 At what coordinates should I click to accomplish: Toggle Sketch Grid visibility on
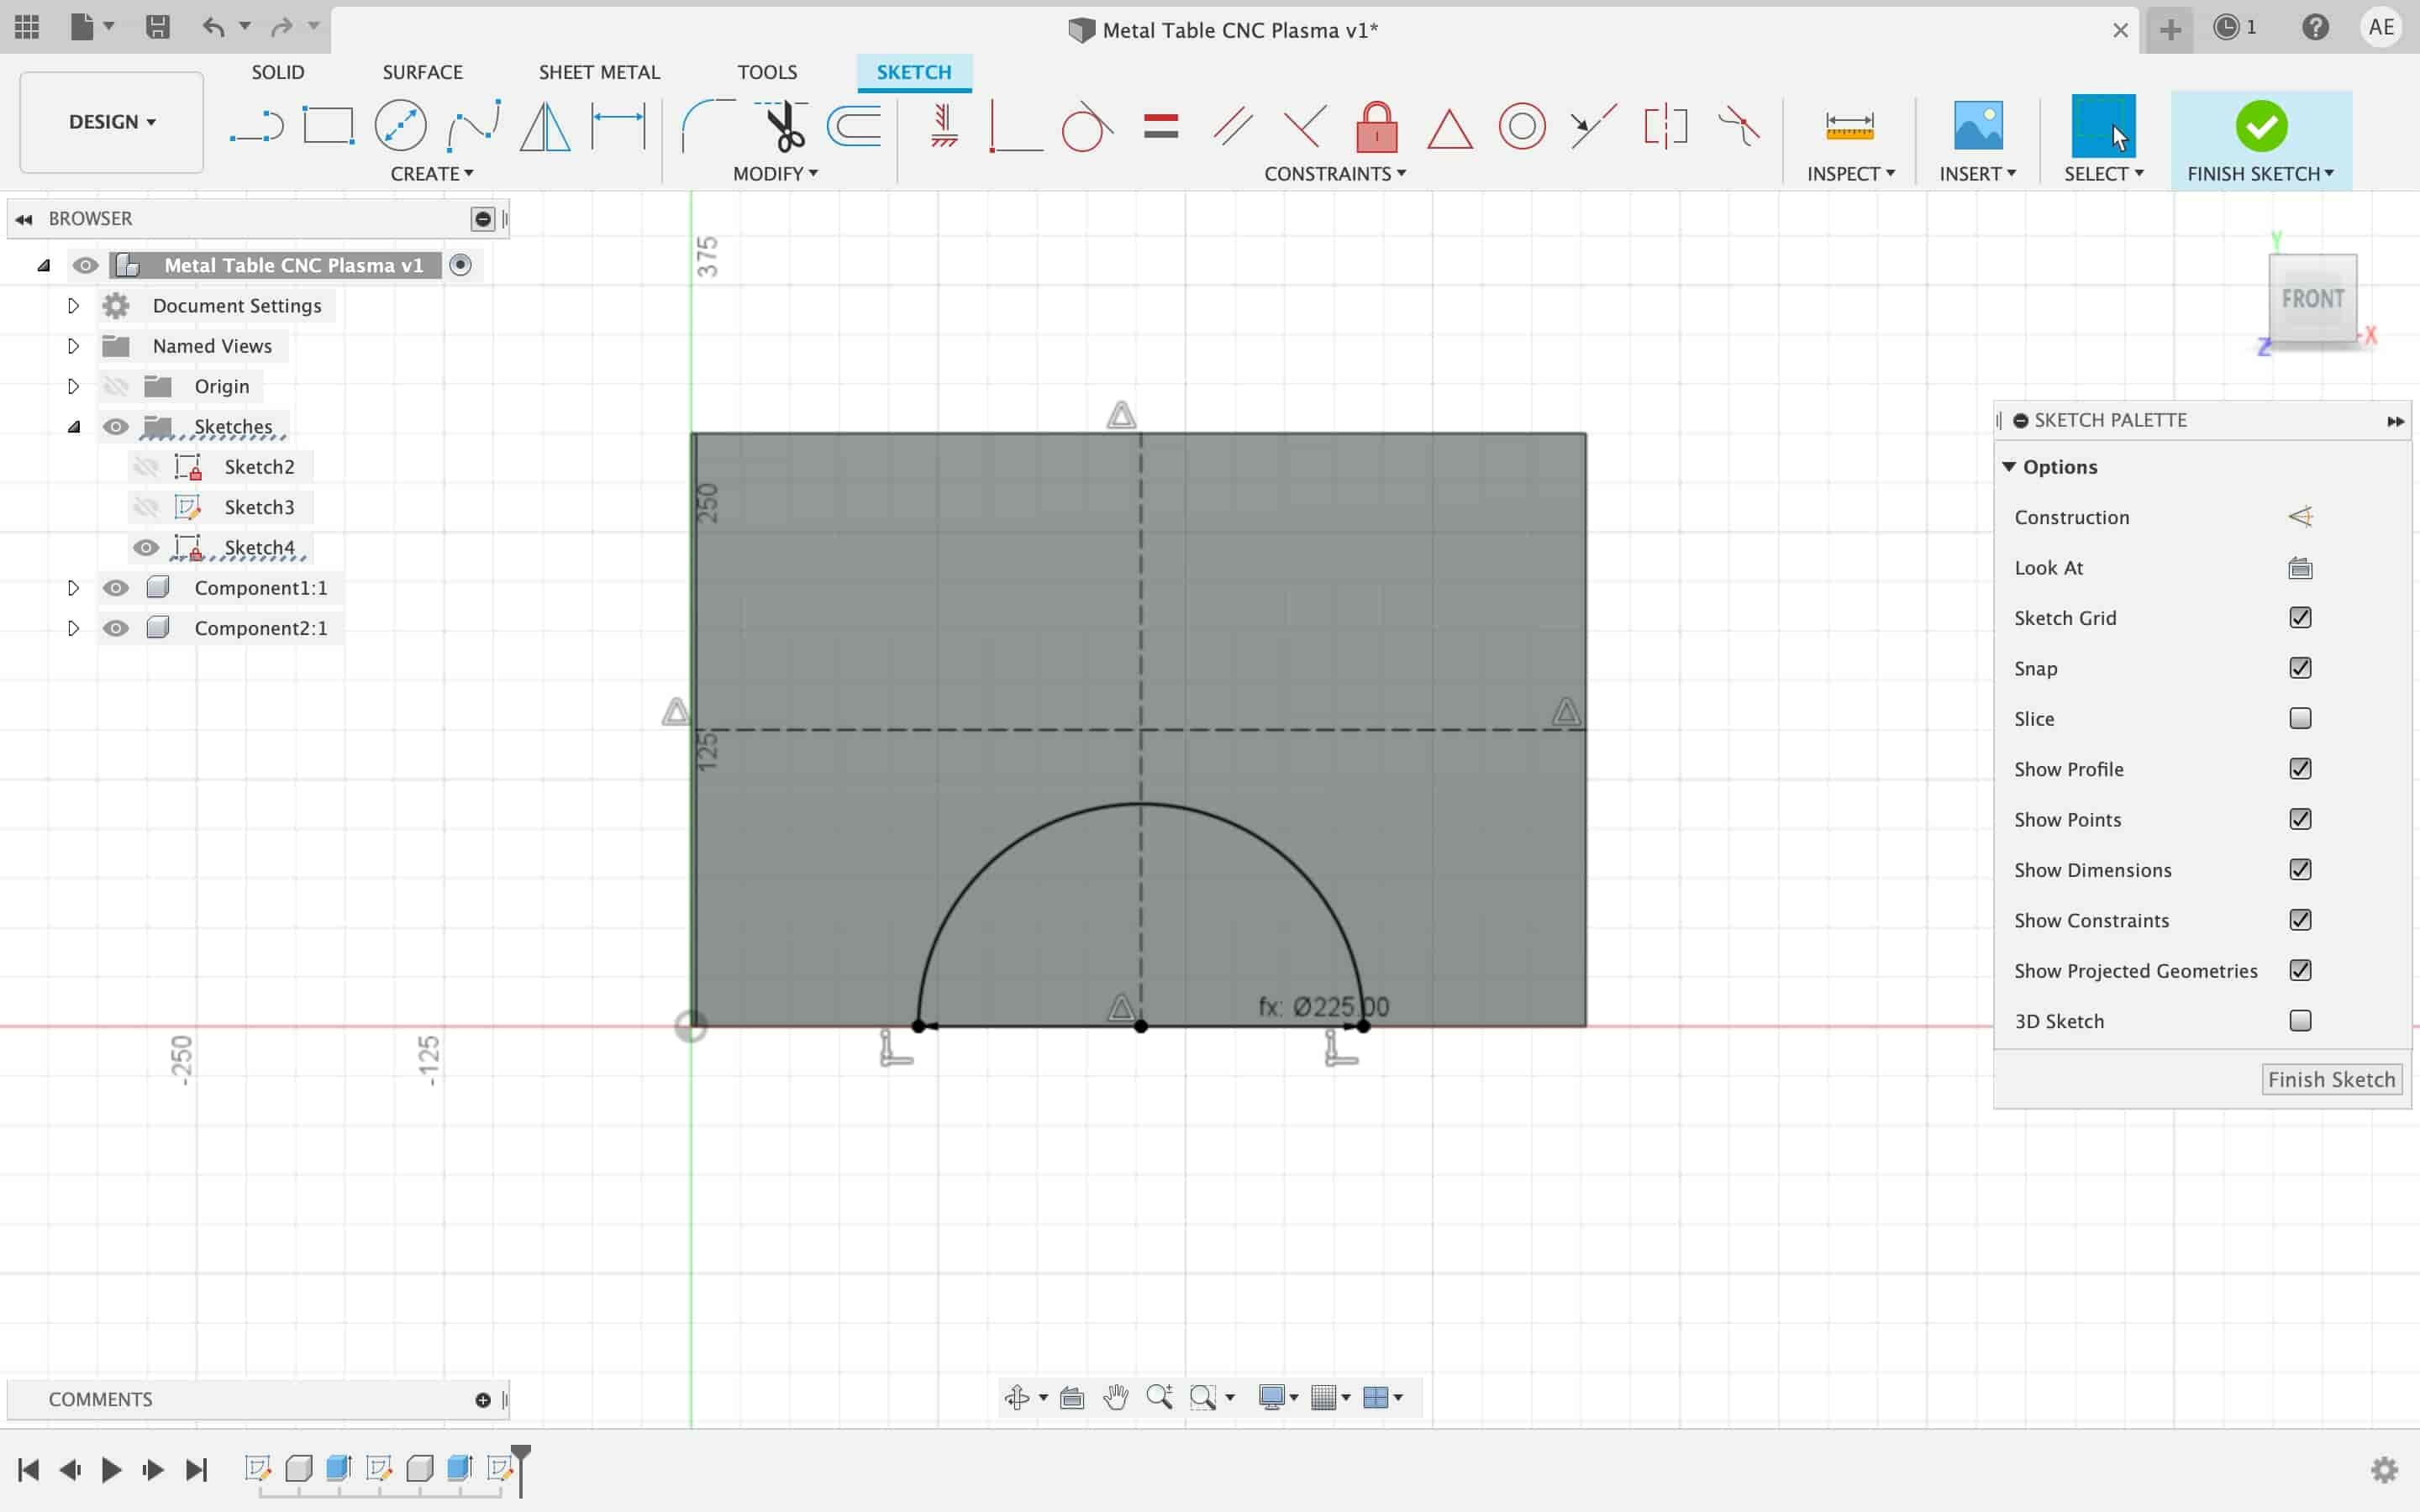[2300, 617]
